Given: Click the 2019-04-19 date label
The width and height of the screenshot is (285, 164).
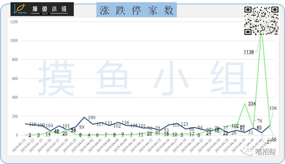Looking at the screenshot, I should [188, 145].
